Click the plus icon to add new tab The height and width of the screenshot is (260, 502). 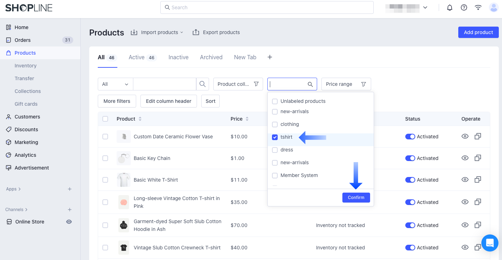(270, 57)
